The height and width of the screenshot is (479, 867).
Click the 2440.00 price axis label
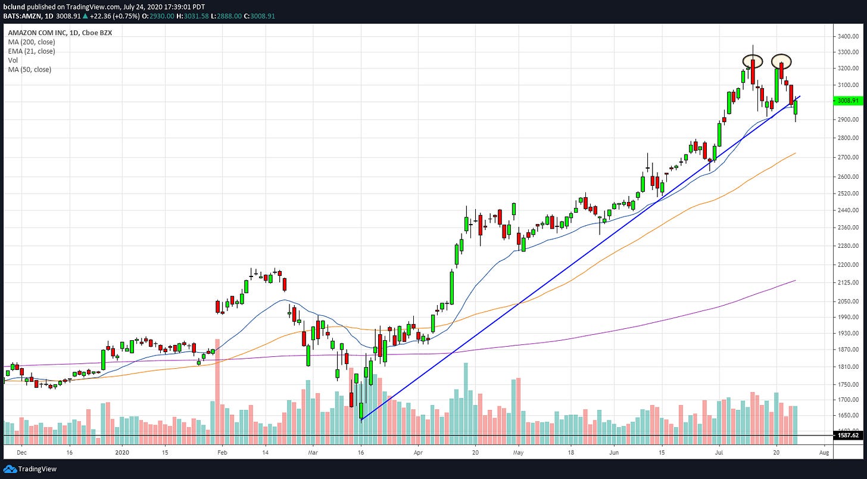pyautogui.click(x=848, y=210)
